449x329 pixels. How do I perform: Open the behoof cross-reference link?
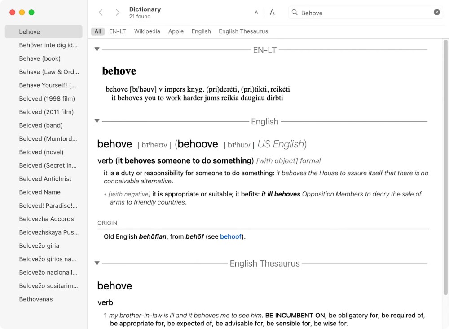(x=231, y=236)
